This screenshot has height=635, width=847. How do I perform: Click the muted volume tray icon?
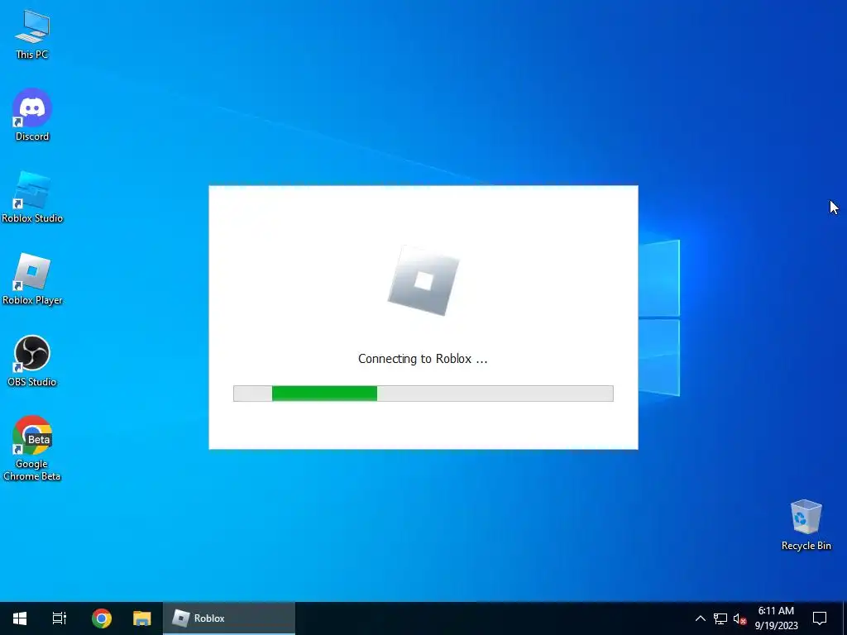[x=739, y=618]
